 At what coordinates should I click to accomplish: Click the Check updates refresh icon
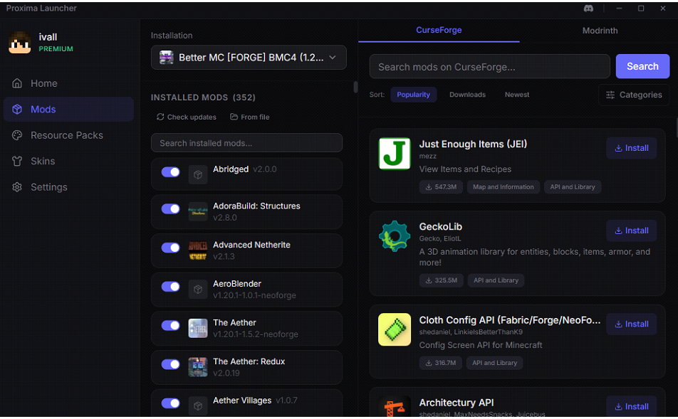click(160, 117)
